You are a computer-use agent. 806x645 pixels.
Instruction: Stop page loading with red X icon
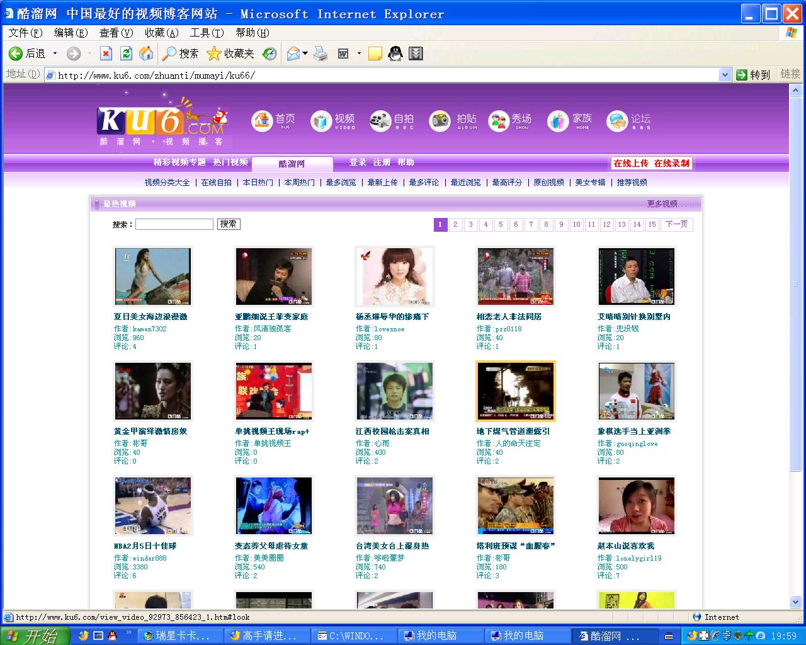[106, 54]
